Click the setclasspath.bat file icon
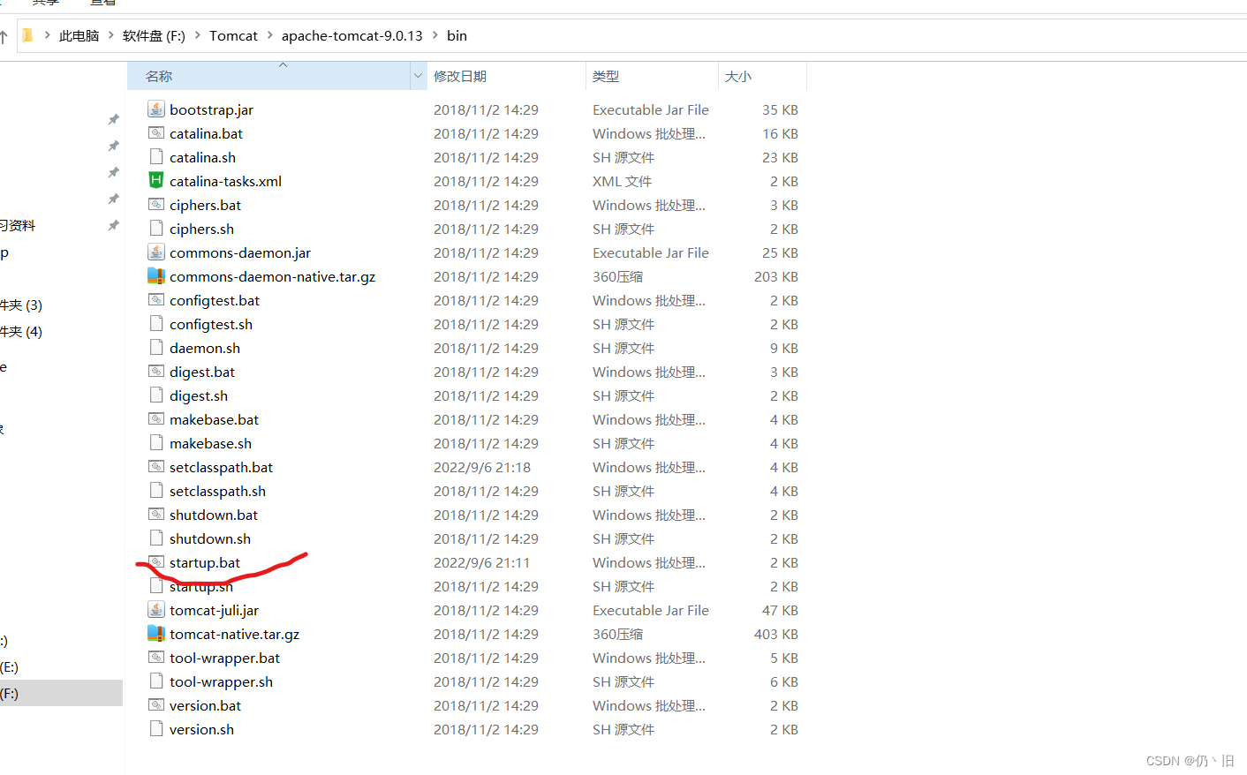The image size is (1247, 775). click(x=156, y=467)
